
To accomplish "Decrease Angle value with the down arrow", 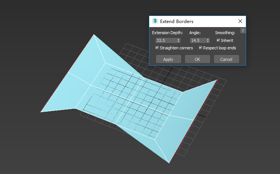I will (208, 41).
